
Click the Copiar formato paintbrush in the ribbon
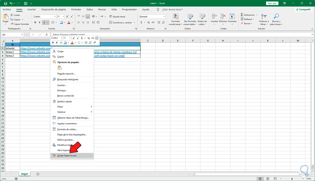click(x=12, y=24)
